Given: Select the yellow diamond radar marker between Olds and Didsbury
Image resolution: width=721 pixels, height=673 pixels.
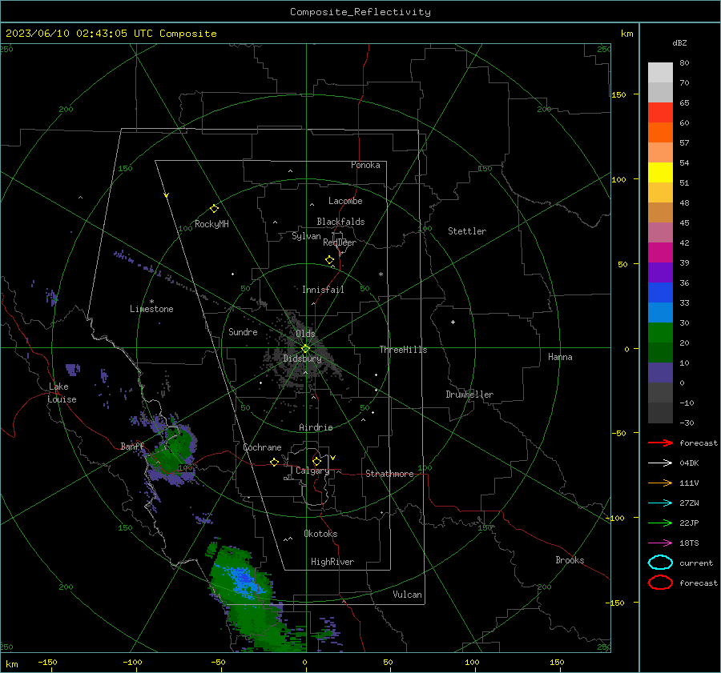Looking at the screenshot, I should tap(305, 349).
